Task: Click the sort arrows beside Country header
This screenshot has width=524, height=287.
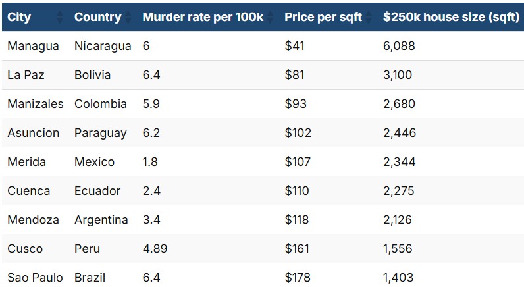Action: coord(129,17)
